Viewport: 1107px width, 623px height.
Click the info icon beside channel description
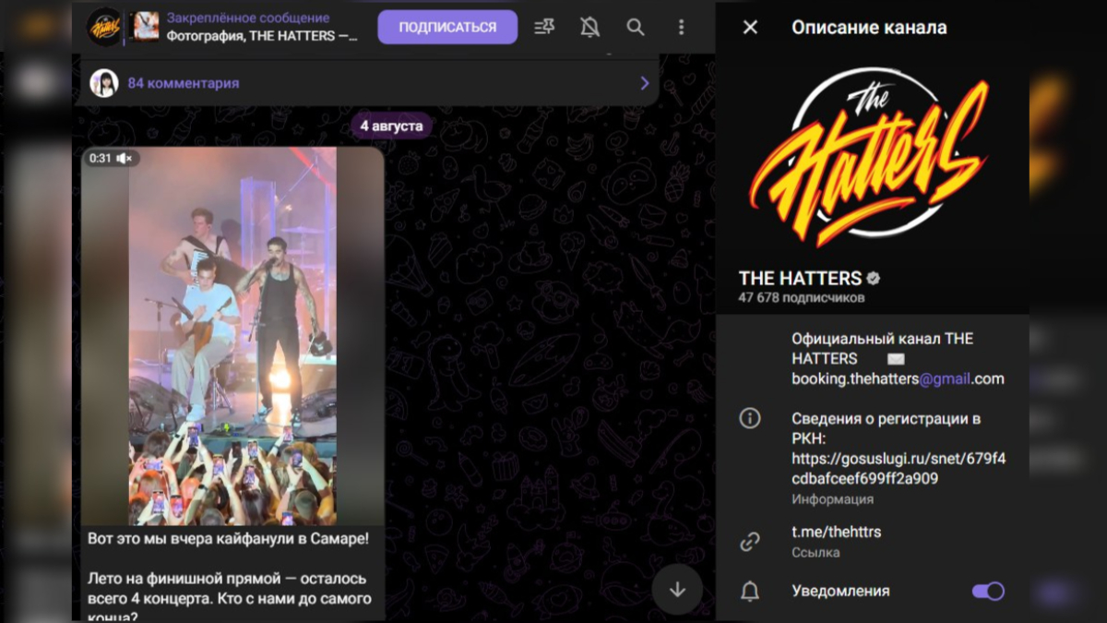[750, 418]
